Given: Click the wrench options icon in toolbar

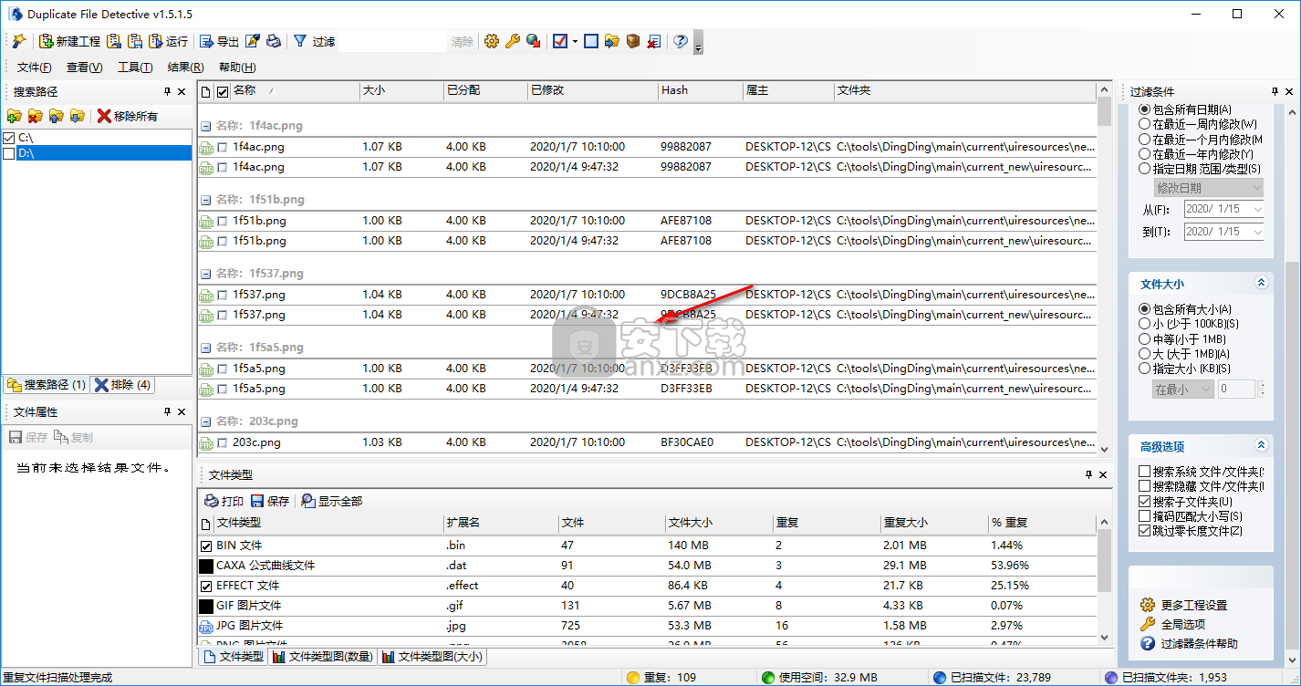Looking at the screenshot, I should (x=513, y=41).
